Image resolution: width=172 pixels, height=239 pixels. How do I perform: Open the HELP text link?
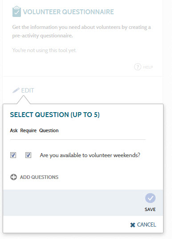tap(148, 67)
